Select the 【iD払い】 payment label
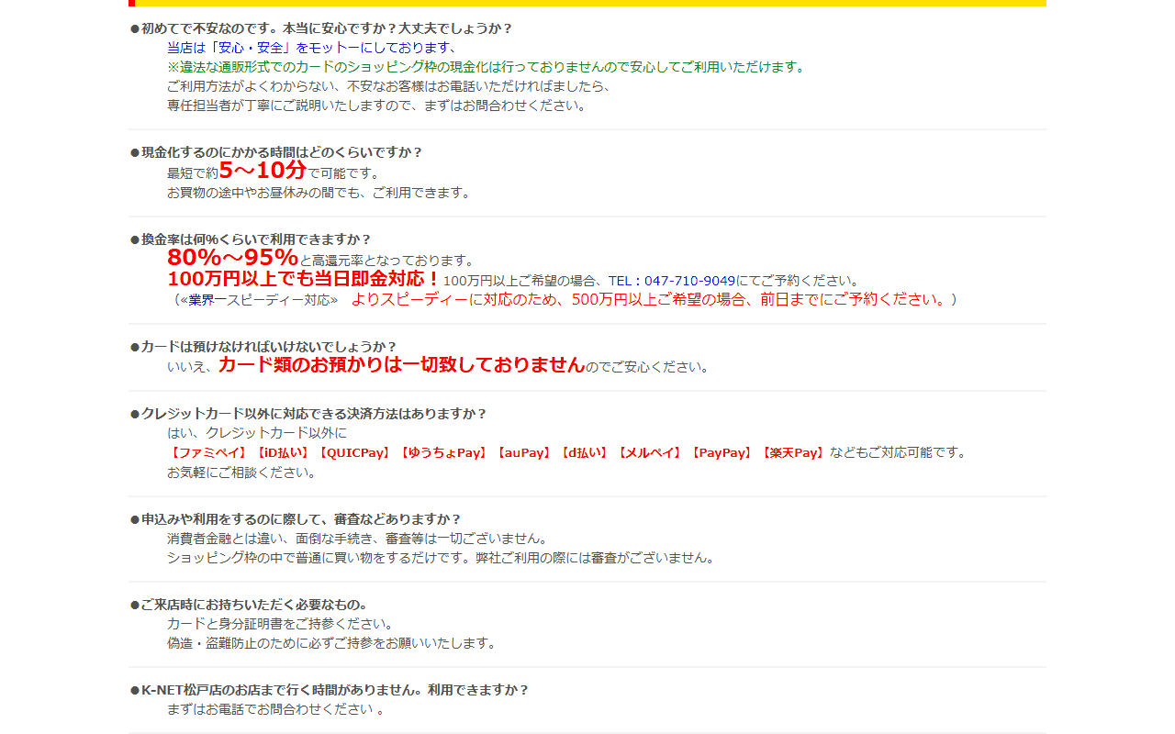The width and height of the screenshot is (1175, 734). point(283,453)
